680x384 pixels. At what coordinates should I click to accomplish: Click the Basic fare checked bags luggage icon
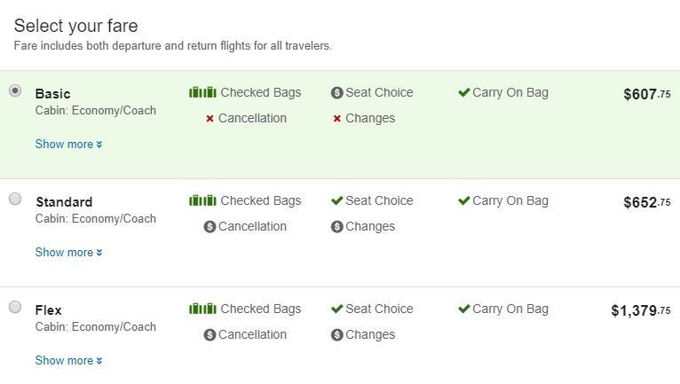tap(202, 92)
